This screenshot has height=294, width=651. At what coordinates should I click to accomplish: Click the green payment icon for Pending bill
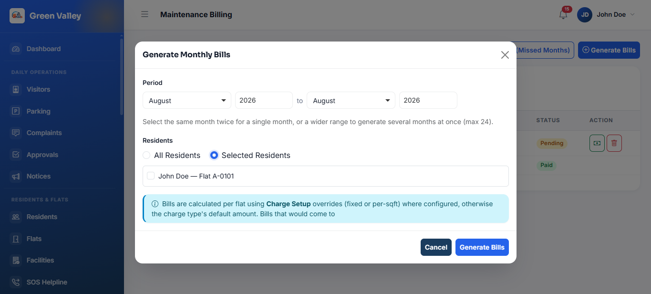597,143
